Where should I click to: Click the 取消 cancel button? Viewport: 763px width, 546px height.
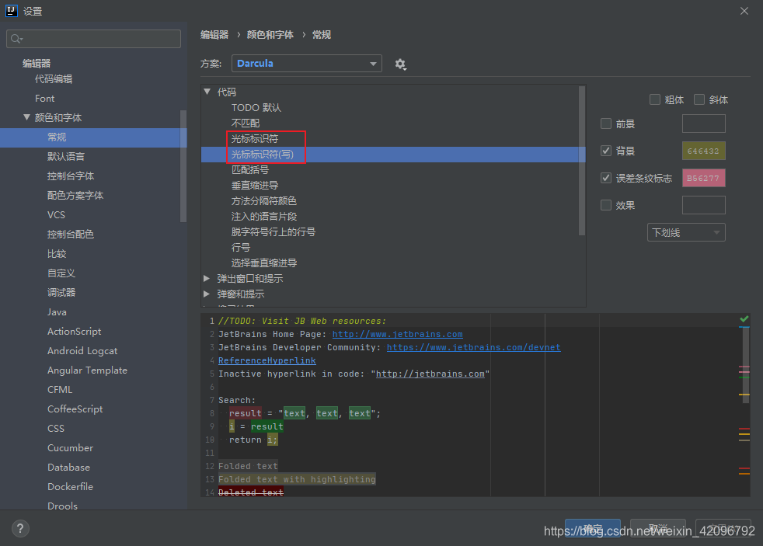point(658,528)
